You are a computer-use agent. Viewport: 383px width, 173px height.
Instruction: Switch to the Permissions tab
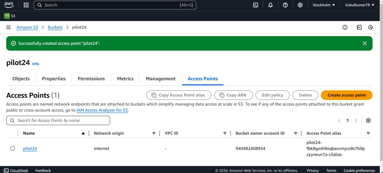(x=91, y=78)
